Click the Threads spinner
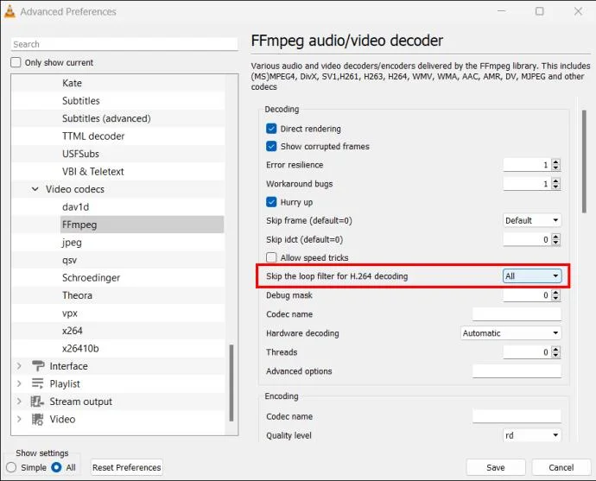 click(532, 352)
